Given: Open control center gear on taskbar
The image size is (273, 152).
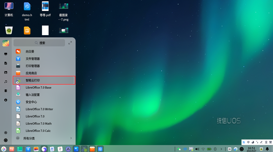Looking at the screenshot, I should (x=68, y=149).
